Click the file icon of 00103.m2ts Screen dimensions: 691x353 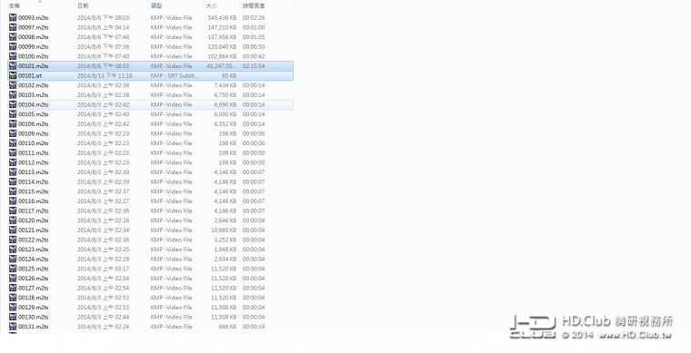13,95
